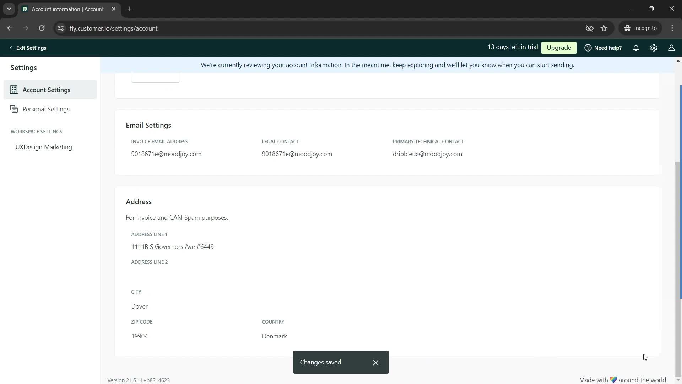The width and height of the screenshot is (682, 384).
Task: Click the Upgrade button in trial banner
Action: pyautogui.click(x=559, y=47)
